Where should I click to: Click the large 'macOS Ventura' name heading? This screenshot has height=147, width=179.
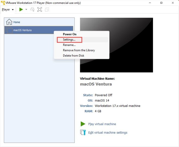coord(96,84)
